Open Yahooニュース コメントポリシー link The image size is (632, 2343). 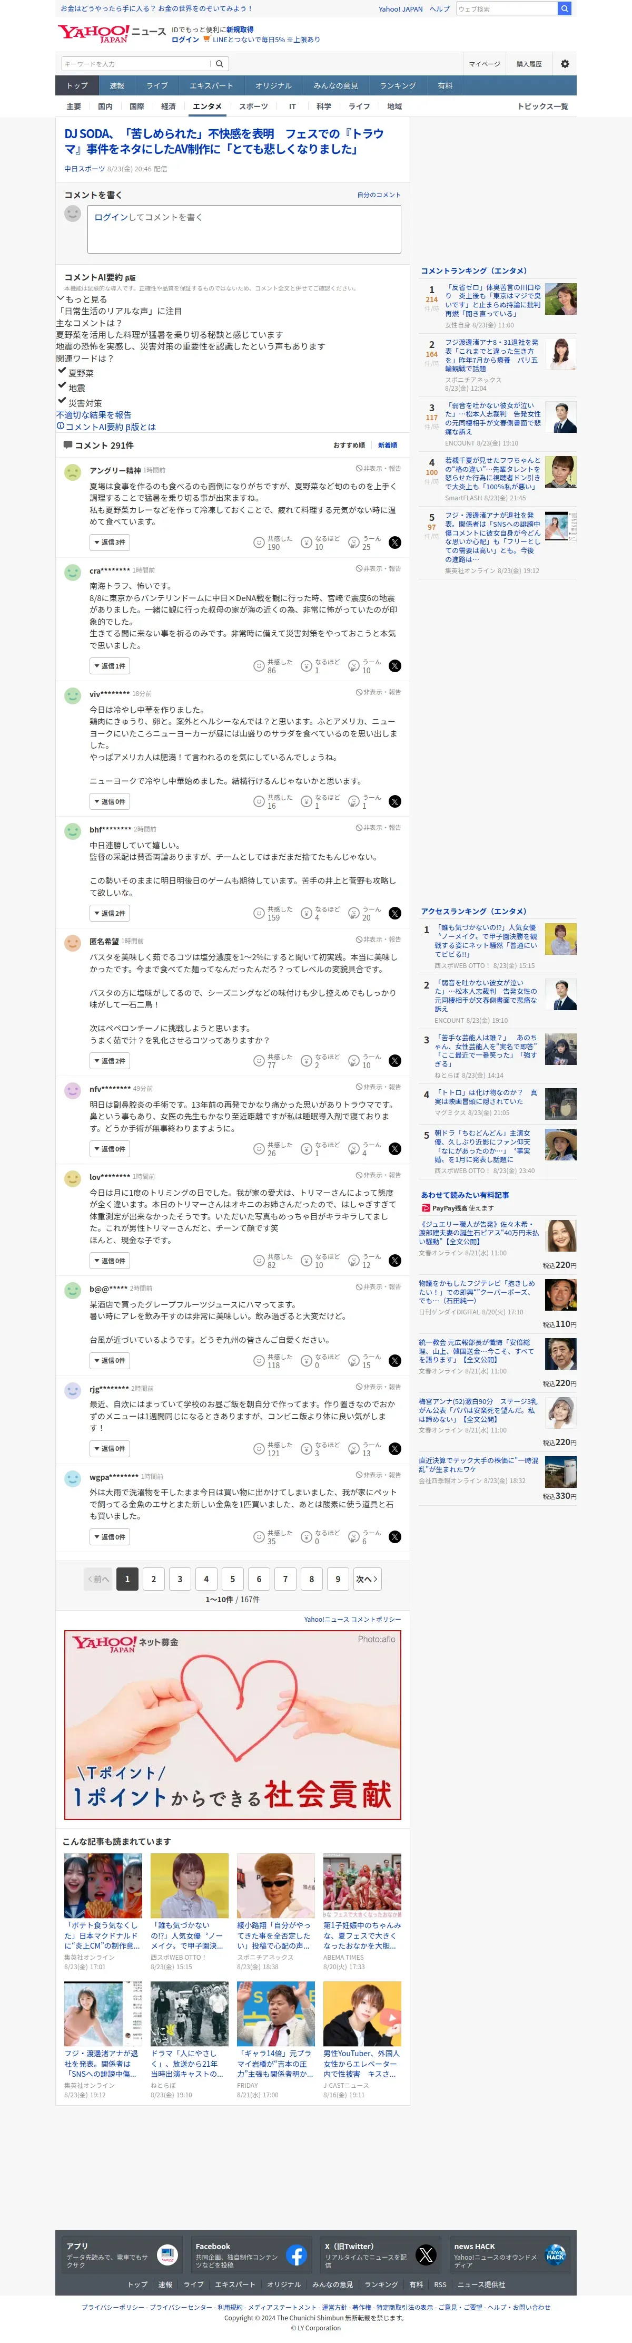click(x=352, y=1619)
